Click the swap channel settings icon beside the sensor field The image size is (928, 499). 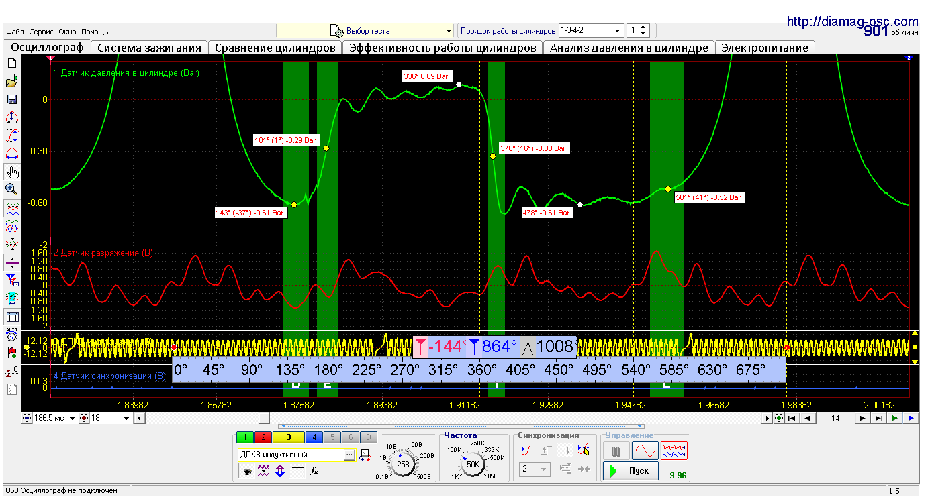(365, 455)
